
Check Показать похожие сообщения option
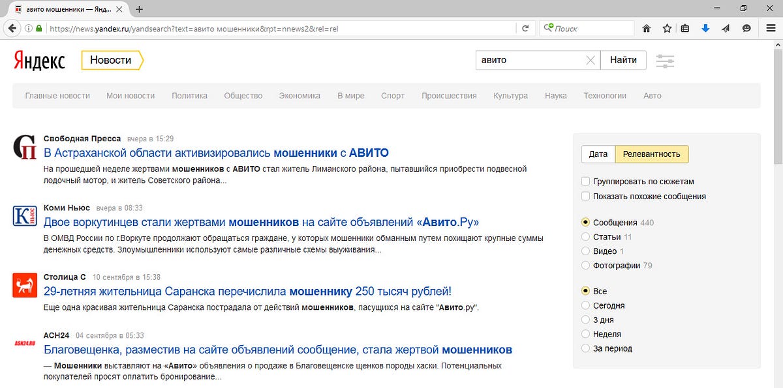click(x=584, y=196)
